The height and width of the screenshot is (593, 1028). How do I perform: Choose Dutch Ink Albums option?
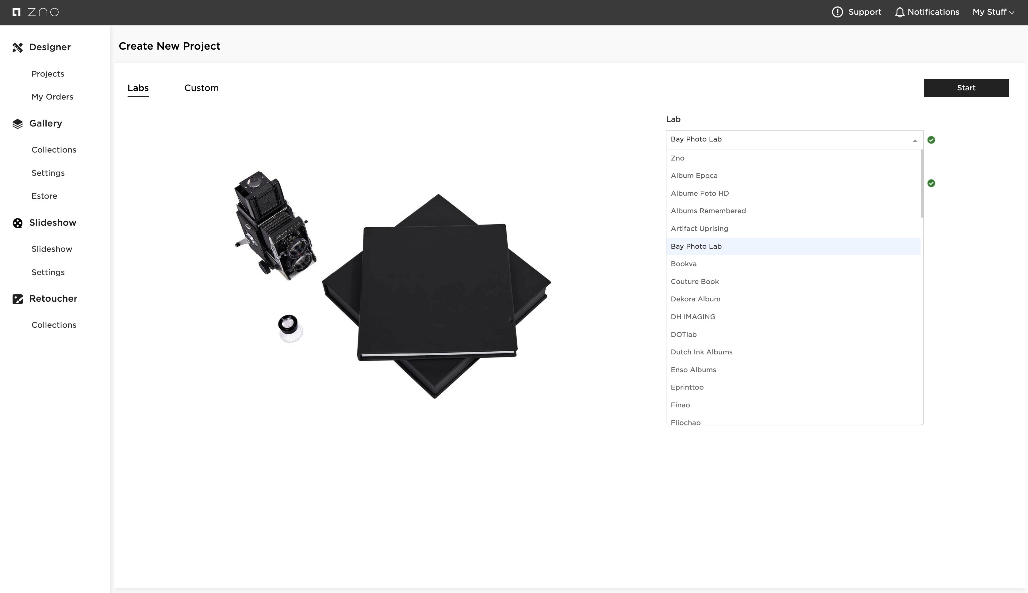point(793,352)
